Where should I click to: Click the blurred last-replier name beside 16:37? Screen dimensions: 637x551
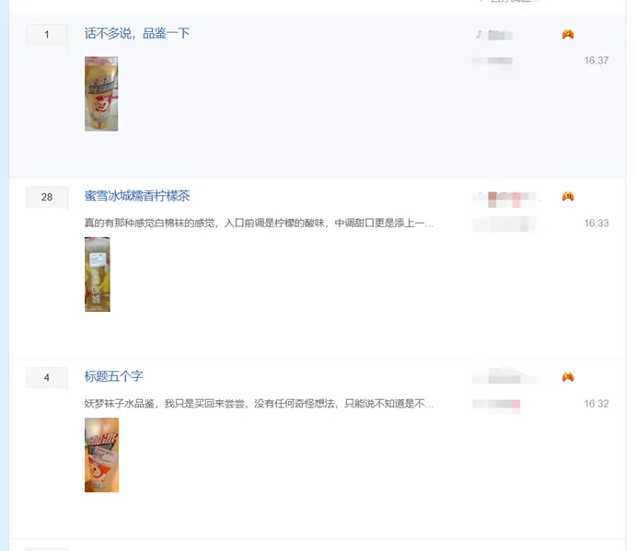point(492,61)
